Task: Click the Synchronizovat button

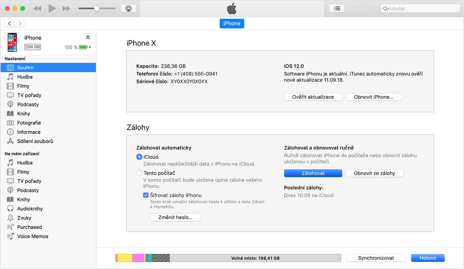Action: [376, 258]
